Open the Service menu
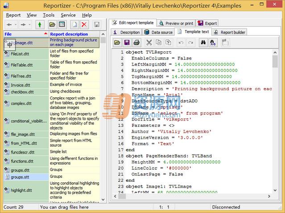This screenshot has height=213, width=285. (68, 15)
